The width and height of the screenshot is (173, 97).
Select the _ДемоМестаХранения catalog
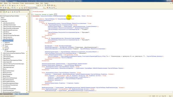8,39
